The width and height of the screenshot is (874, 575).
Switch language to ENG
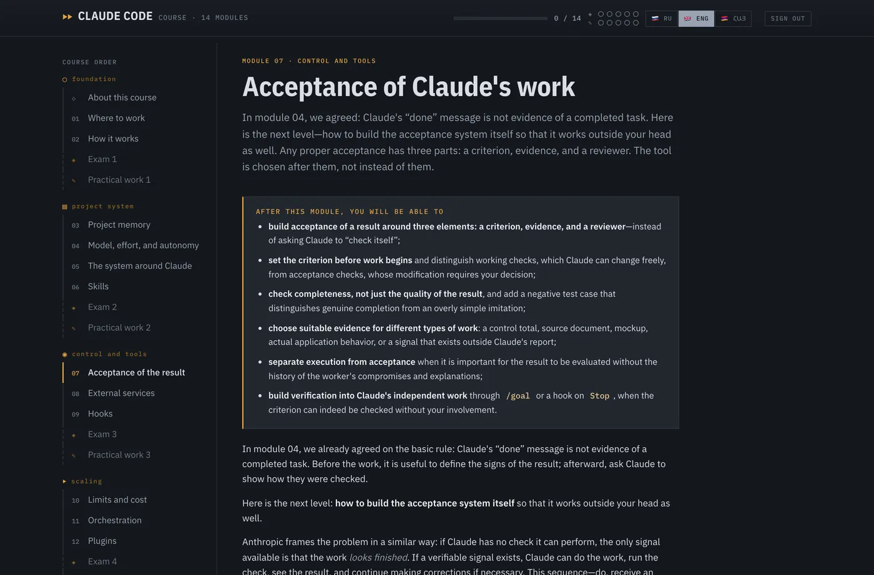pos(696,19)
